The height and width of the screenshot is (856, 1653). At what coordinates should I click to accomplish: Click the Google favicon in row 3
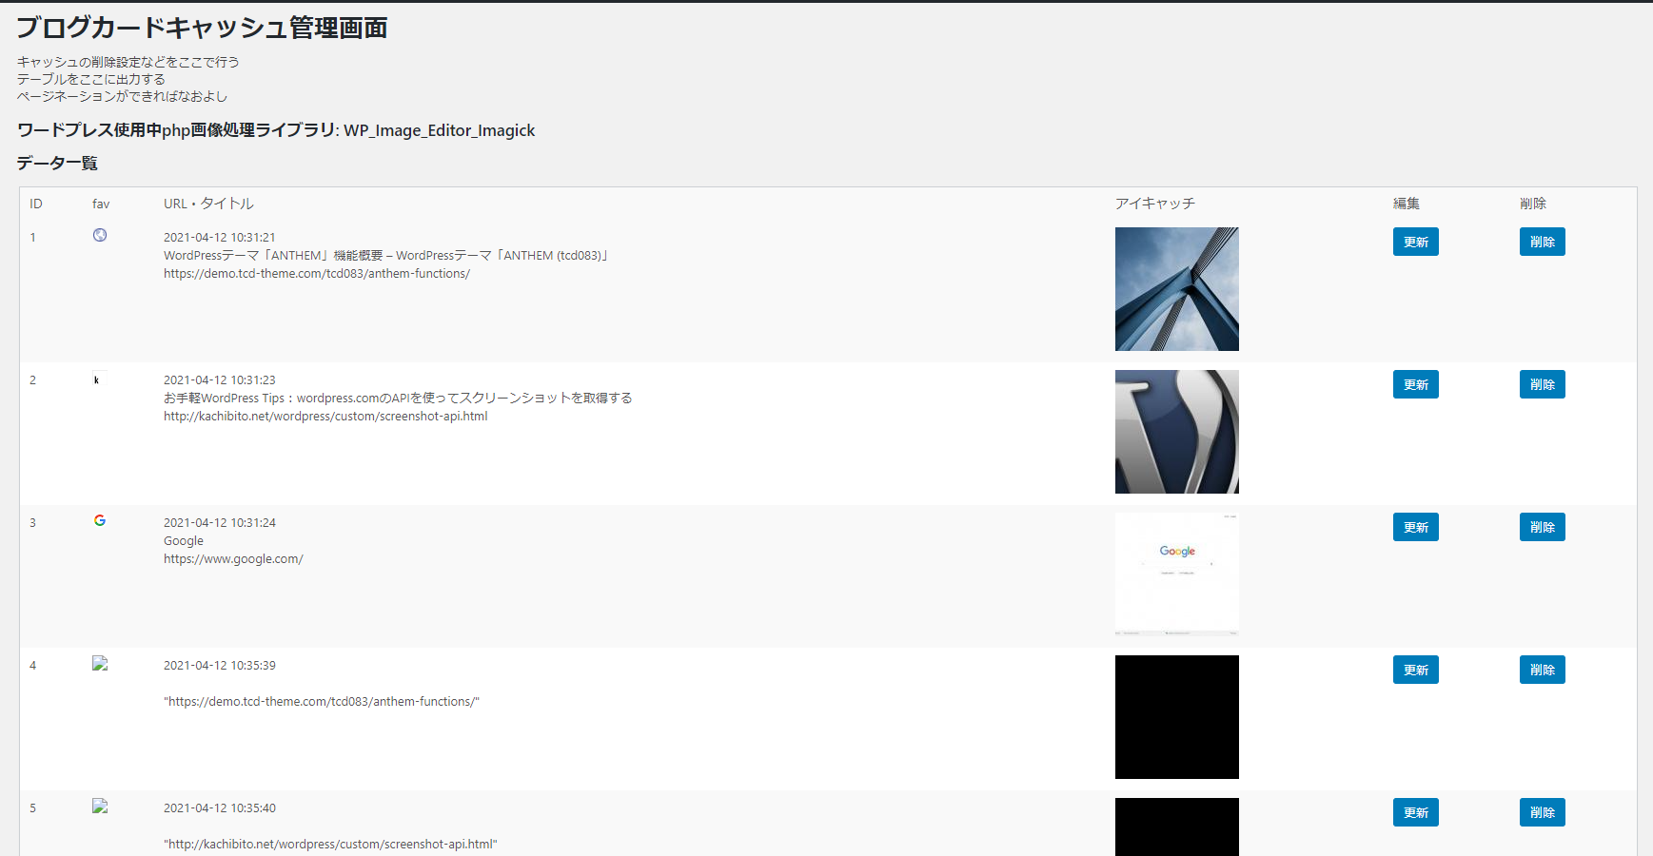(x=100, y=520)
